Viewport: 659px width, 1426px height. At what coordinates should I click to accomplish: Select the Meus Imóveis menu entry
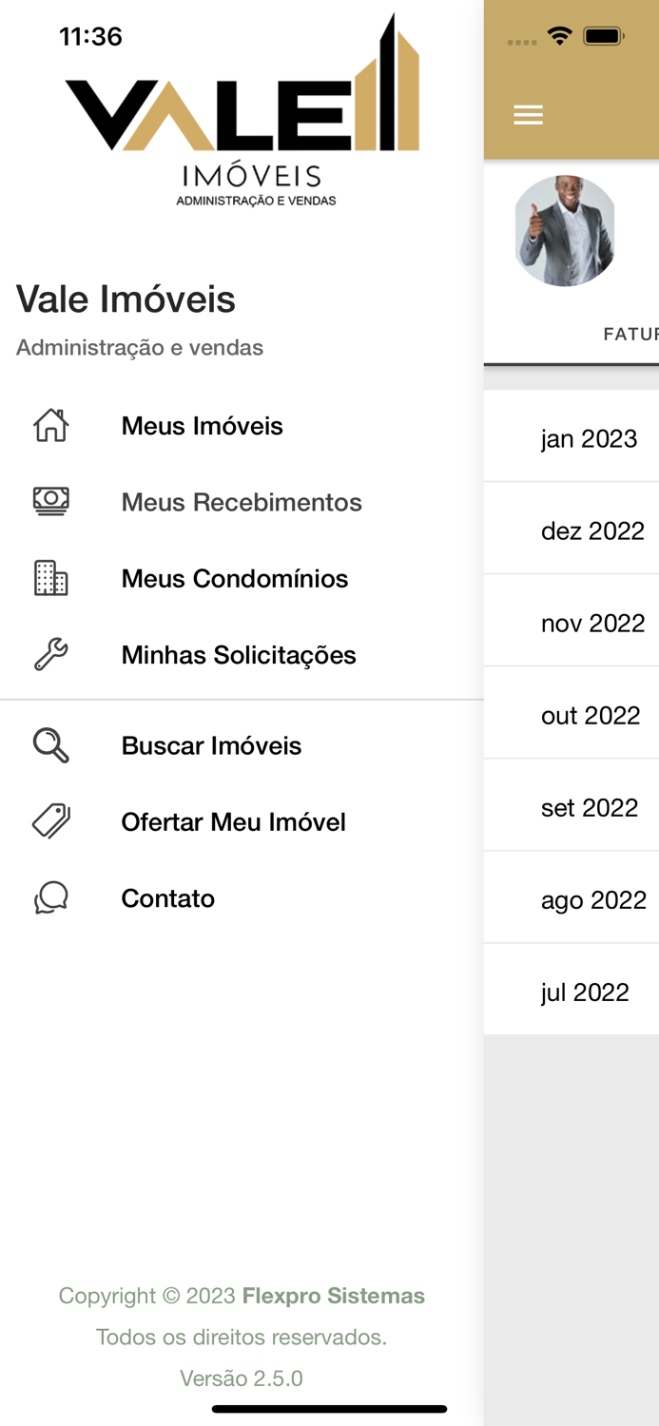coord(202,425)
